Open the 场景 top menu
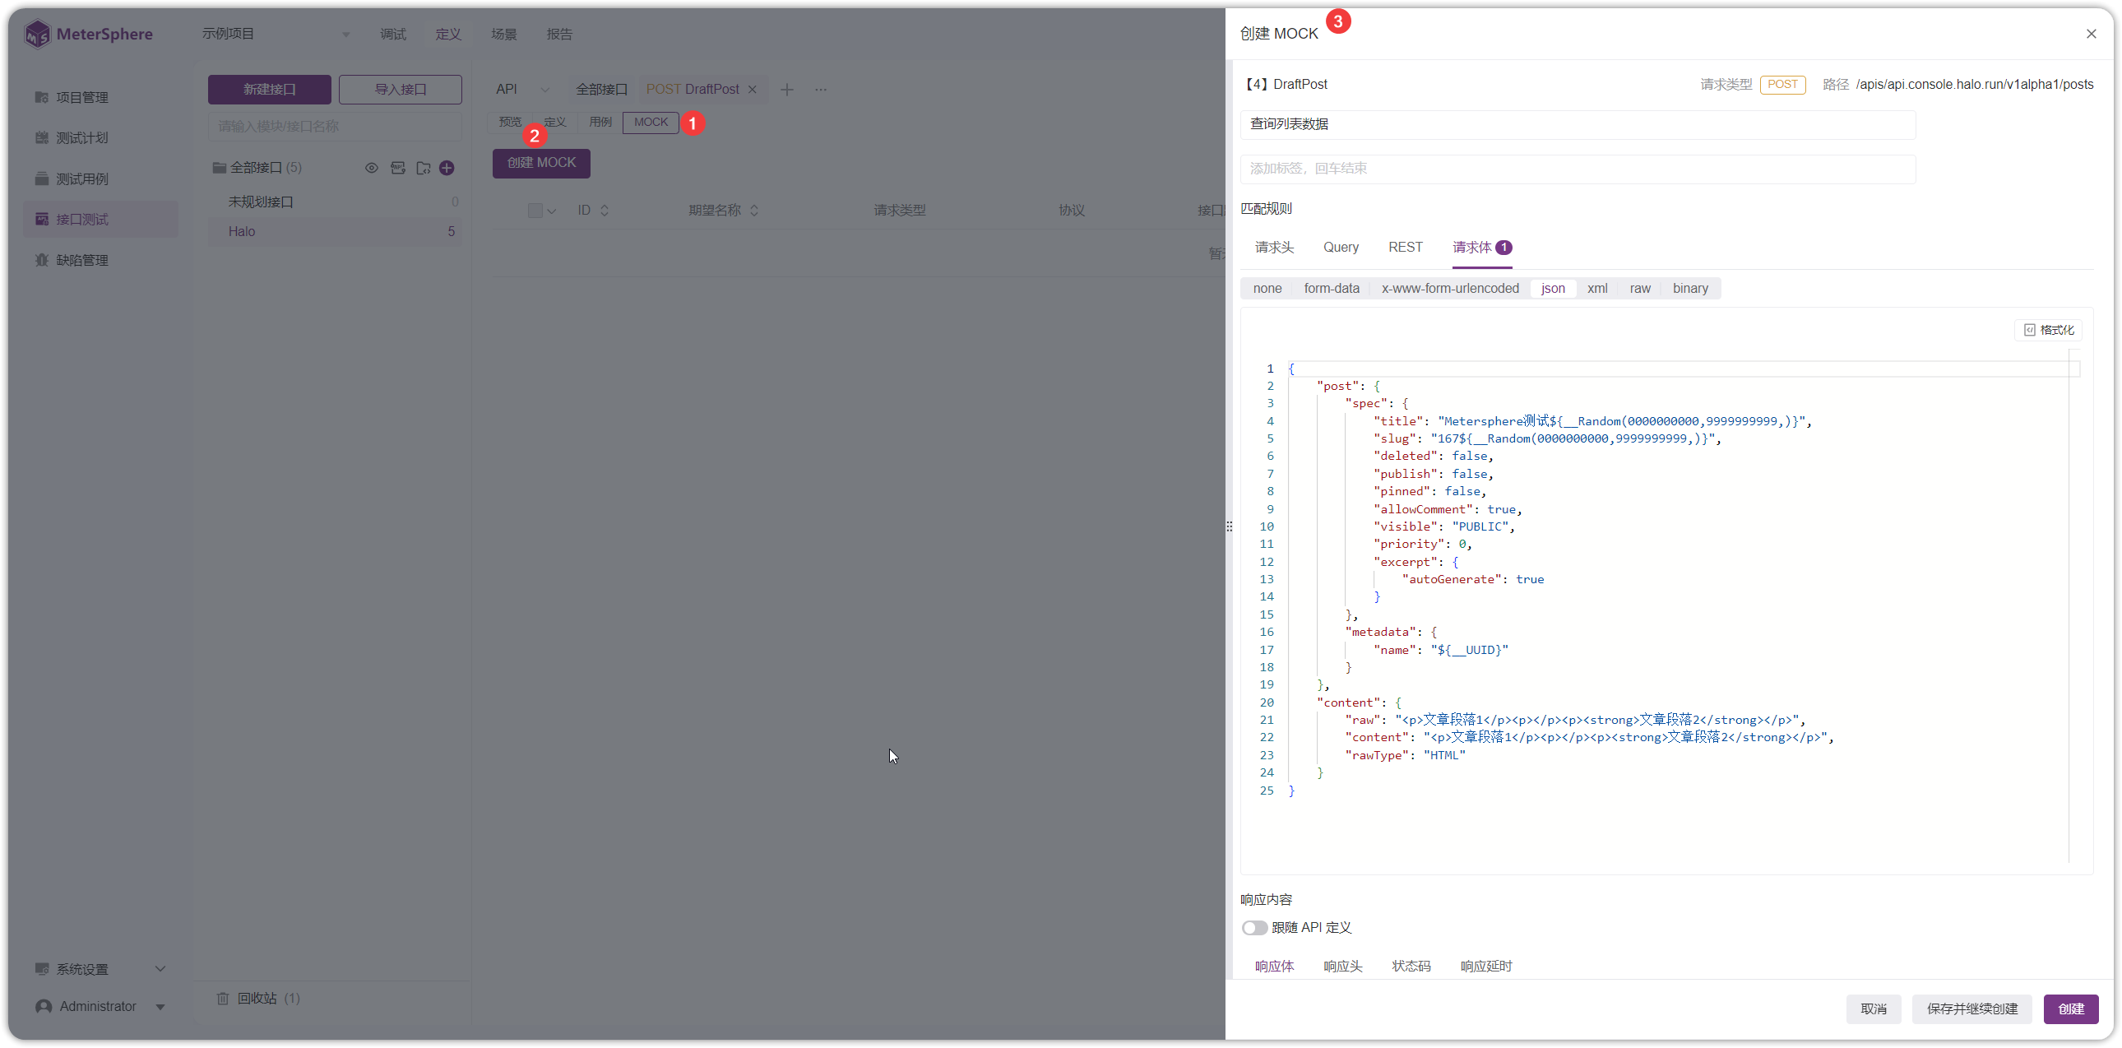This screenshot has height=1048, width=2122. tap(503, 34)
